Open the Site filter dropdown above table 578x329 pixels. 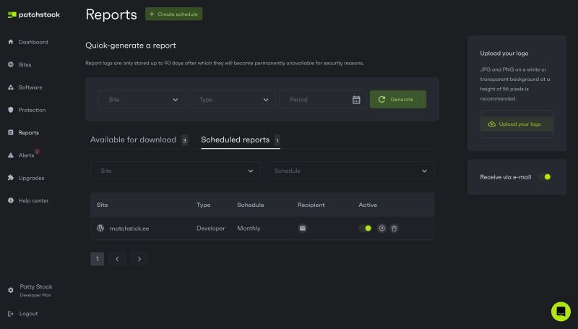pyautogui.click(x=176, y=171)
